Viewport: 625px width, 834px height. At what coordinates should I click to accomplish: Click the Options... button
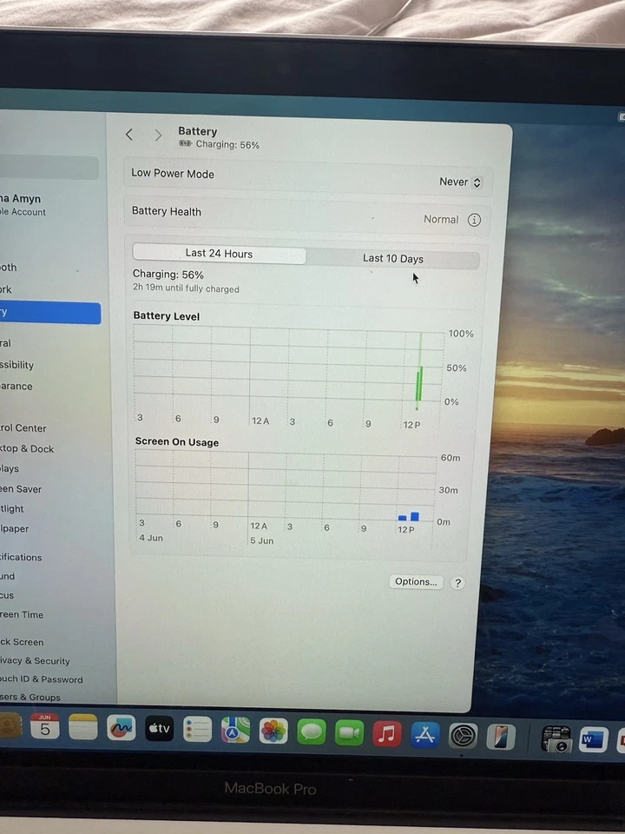coord(416,581)
